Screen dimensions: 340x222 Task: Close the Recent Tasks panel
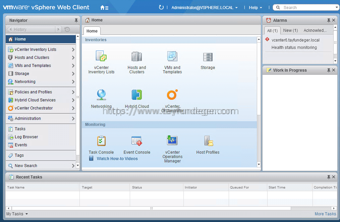(334, 177)
